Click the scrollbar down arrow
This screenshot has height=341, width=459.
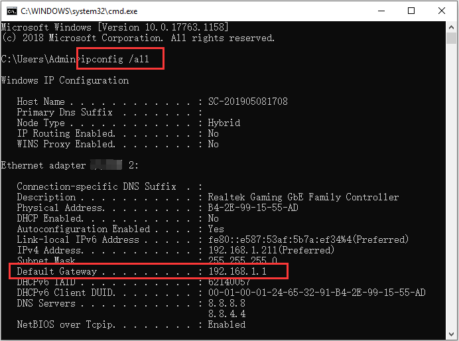(452, 334)
